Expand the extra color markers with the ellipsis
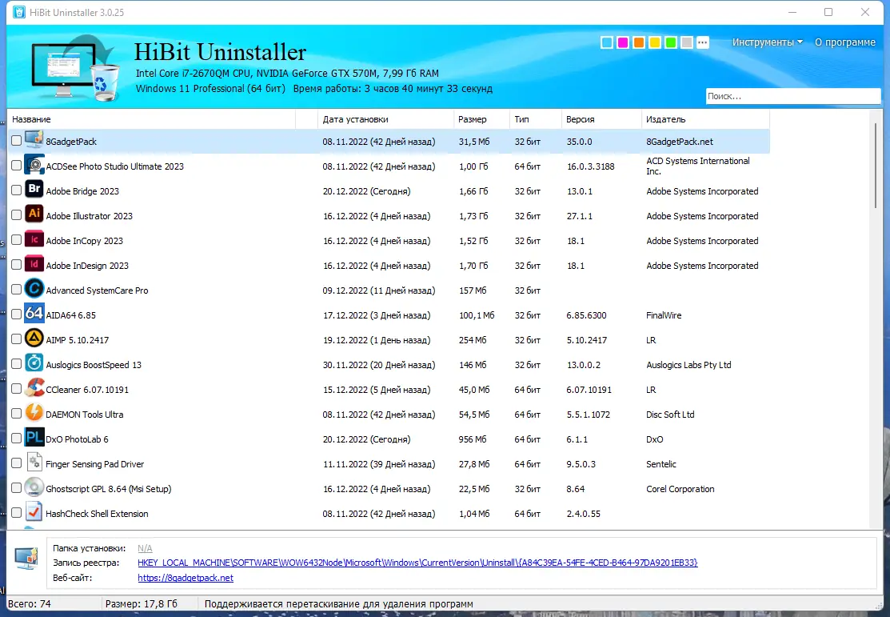Viewport: 890px width, 617px height. pyautogui.click(x=702, y=42)
